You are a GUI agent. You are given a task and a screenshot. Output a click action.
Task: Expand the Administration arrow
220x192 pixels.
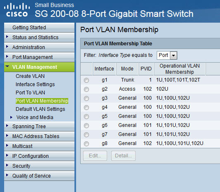pos(7,47)
